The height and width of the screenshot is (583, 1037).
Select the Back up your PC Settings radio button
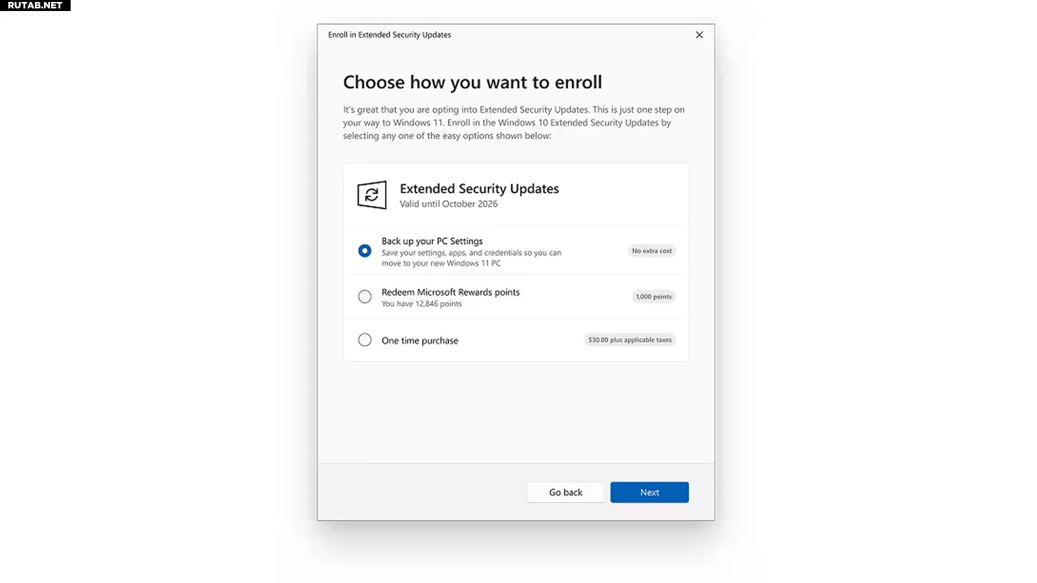(x=365, y=251)
